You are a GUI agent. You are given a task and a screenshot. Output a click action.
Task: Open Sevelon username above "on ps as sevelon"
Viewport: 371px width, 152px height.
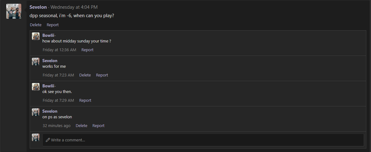(x=50, y=111)
